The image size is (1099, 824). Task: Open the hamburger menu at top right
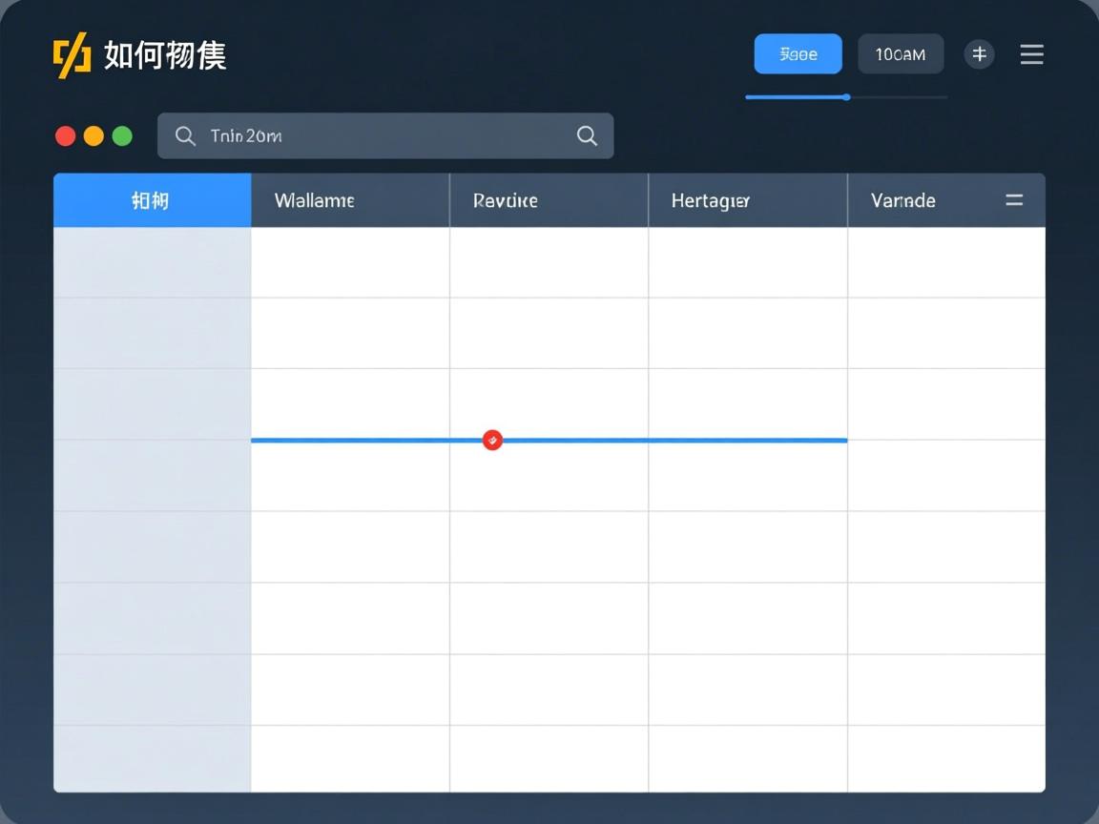click(x=1031, y=54)
